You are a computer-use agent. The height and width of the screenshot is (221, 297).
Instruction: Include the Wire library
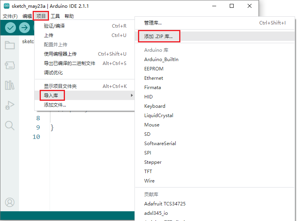click(x=215, y=181)
